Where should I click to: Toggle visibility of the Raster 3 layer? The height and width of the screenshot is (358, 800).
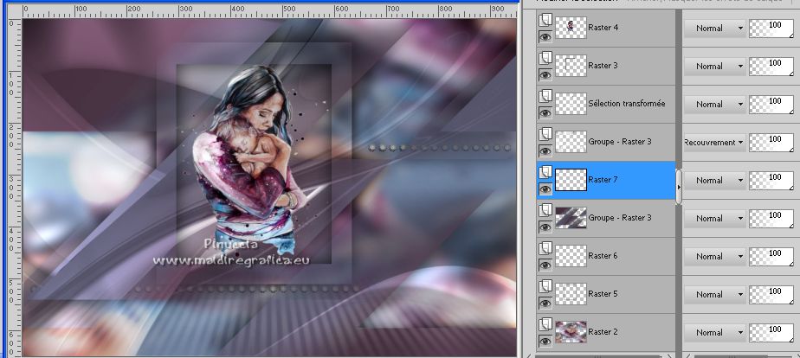click(x=545, y=75)
